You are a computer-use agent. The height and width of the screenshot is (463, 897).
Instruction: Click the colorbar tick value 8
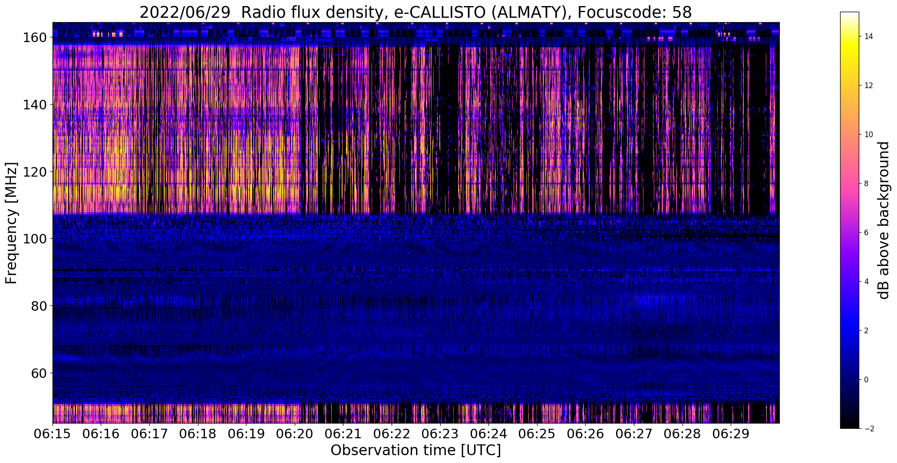coord(867,184)
